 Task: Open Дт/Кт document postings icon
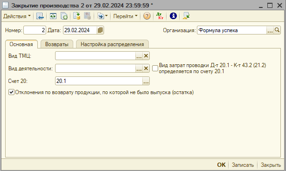point(160,16)
